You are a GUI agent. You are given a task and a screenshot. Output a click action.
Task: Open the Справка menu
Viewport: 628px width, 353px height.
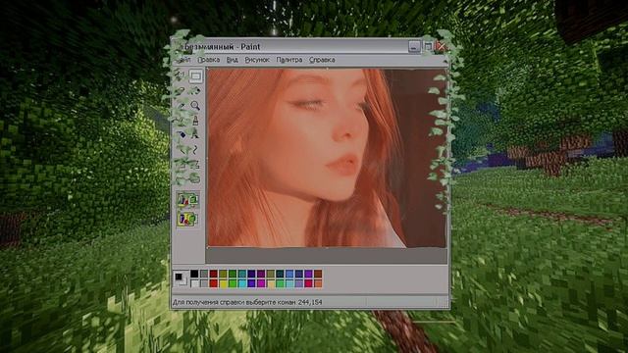322,60
